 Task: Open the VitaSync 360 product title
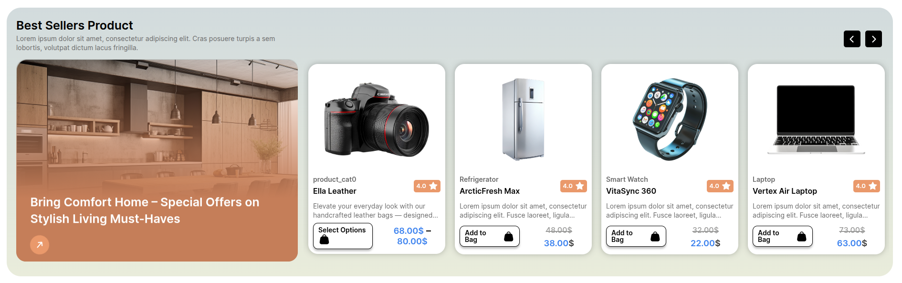tap(631, 191)
